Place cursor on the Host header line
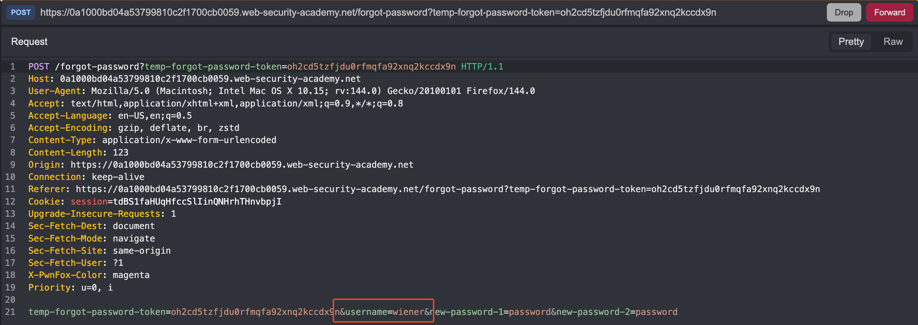The height and width of the screenshot is (325, 918). tap(194, 79)
